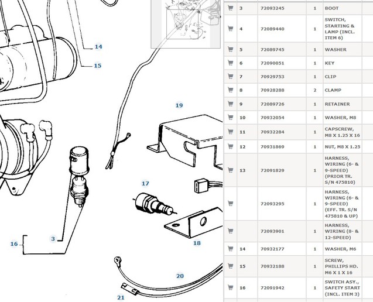Add SCREW 70932188 to cart
373x302 pixels.
[230, 266]
